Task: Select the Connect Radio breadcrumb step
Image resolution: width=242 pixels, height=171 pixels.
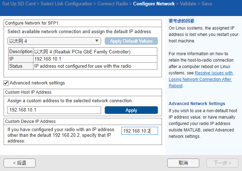Action: tap(113, 4)
